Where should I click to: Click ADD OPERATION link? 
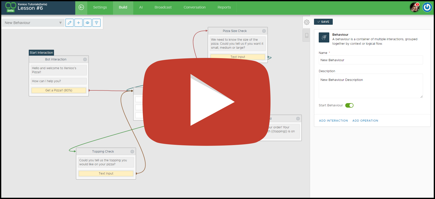(365, 121)
